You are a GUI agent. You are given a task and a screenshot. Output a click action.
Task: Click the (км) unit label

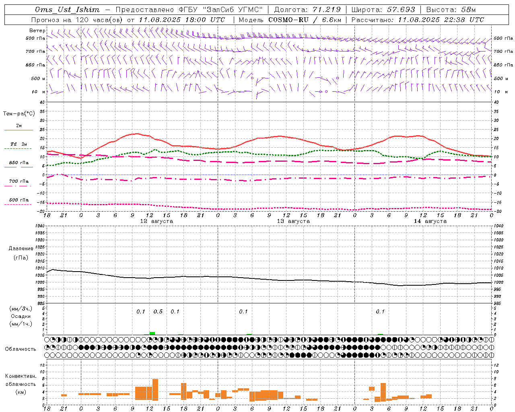click(21, 392)
